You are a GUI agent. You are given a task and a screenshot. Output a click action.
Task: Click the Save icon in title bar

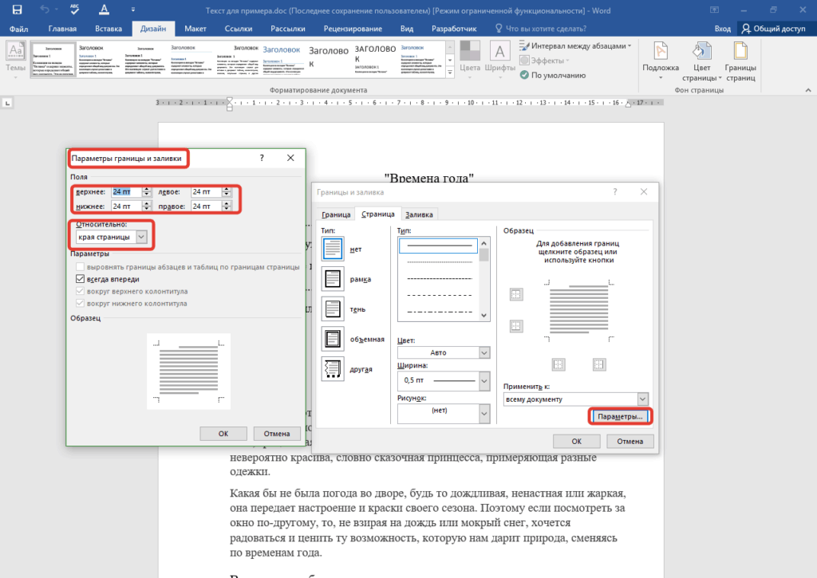[17, 10]
